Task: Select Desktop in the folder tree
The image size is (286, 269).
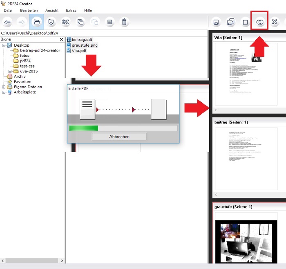Action: 22,45
